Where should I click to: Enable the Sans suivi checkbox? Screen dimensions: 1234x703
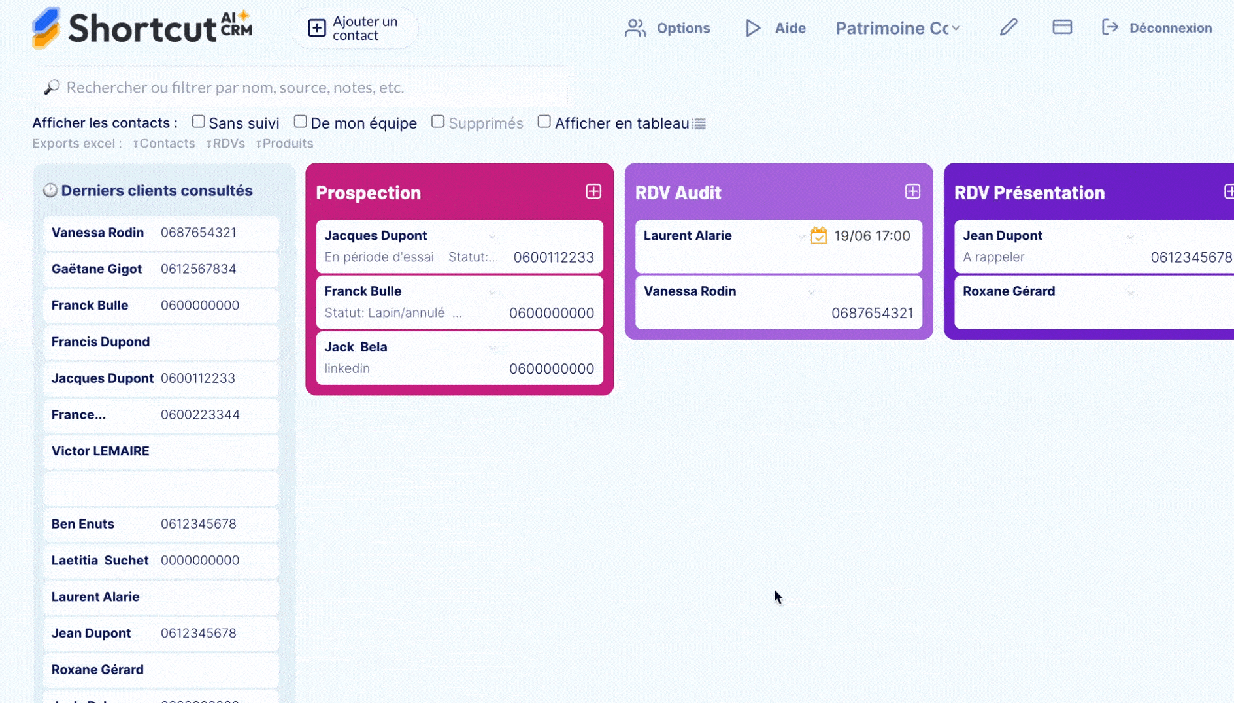[198, 122]
